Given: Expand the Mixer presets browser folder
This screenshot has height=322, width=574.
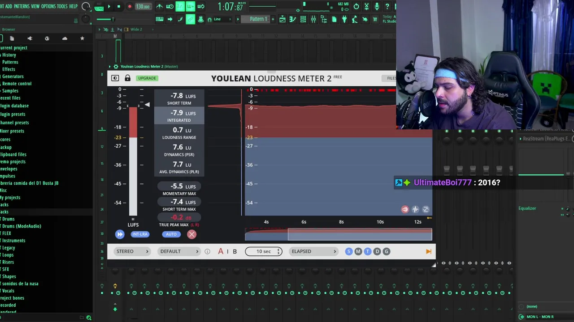Looking at the screenshot, I should point(12,131).
